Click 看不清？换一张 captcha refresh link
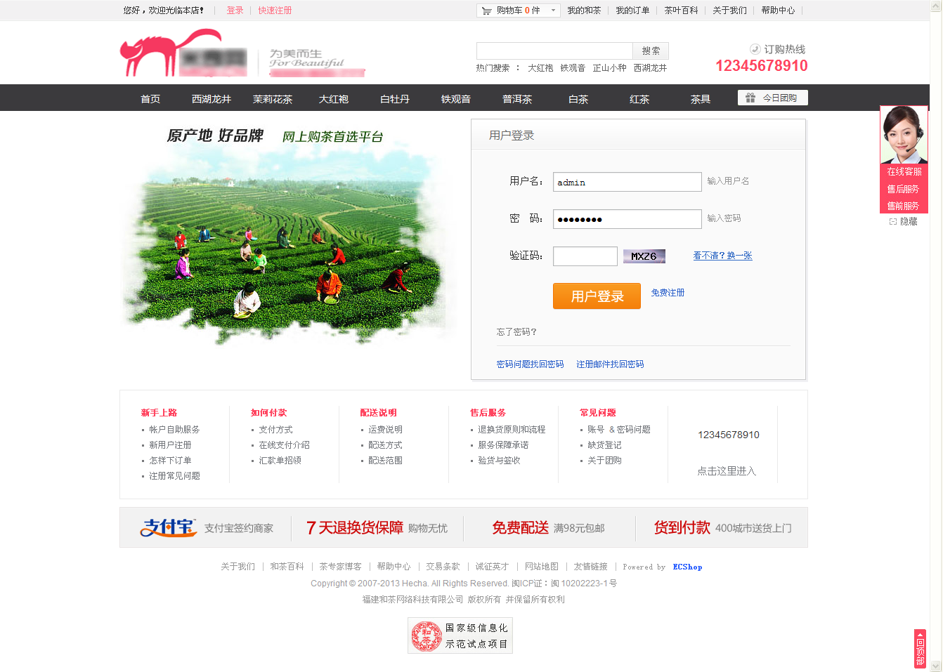The height and width of the screenshot is (672, 943). pos(722,256)
